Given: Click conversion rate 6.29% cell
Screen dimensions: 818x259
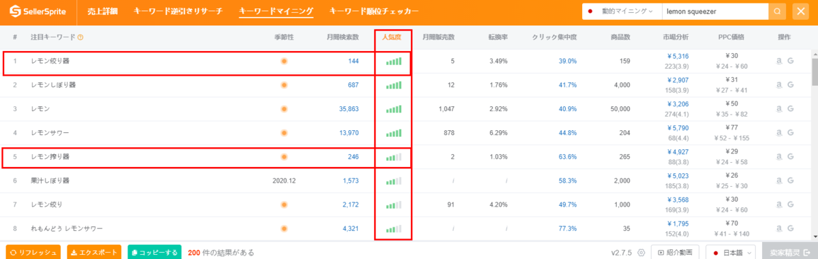Looking at the screenshot, I should click(498, 133).
